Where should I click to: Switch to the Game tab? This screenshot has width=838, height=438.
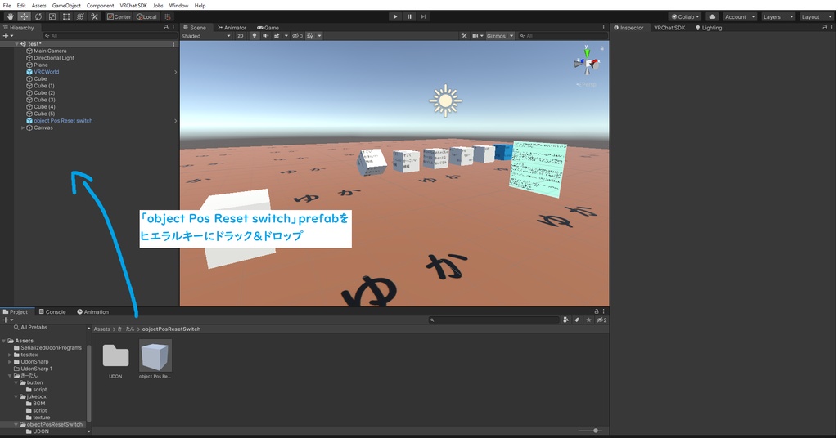point(268,28)
